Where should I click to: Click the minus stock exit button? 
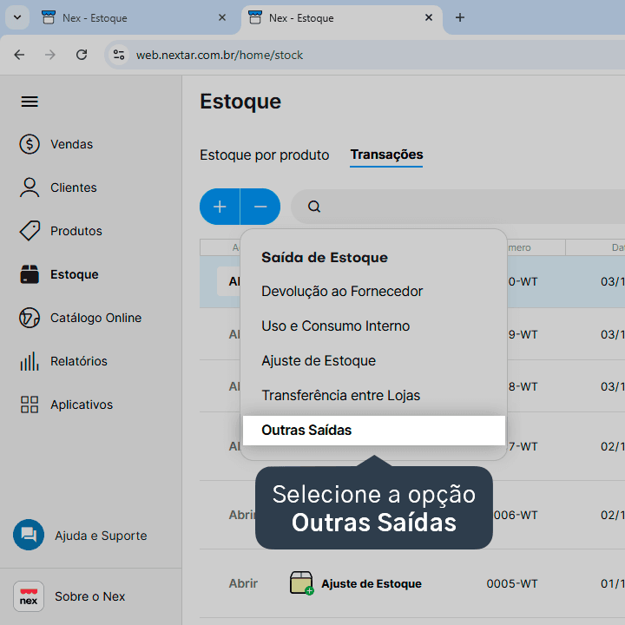260,207
